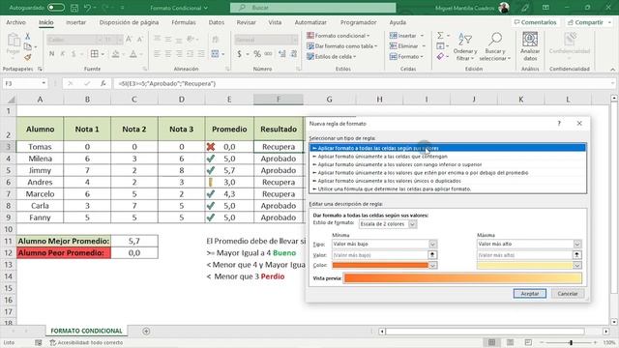Switch to the Datos tab
Image resolution: width=619 pixels, height=348 pixels.
(217, 22)
